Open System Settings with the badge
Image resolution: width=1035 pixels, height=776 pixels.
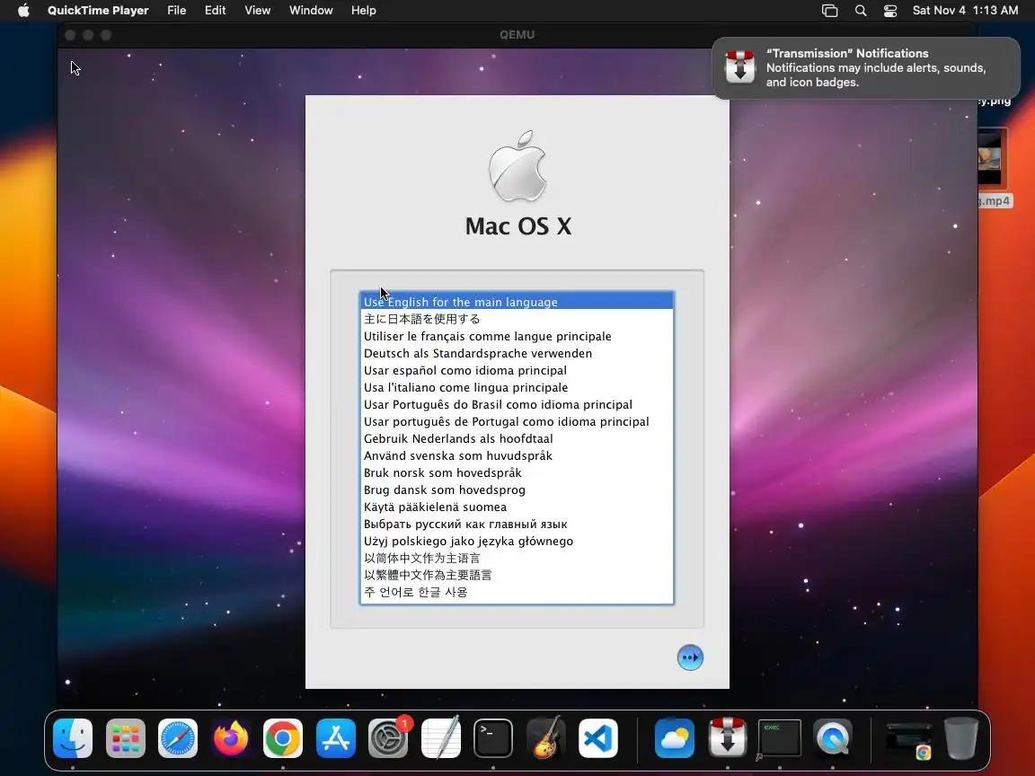[388, 738]
